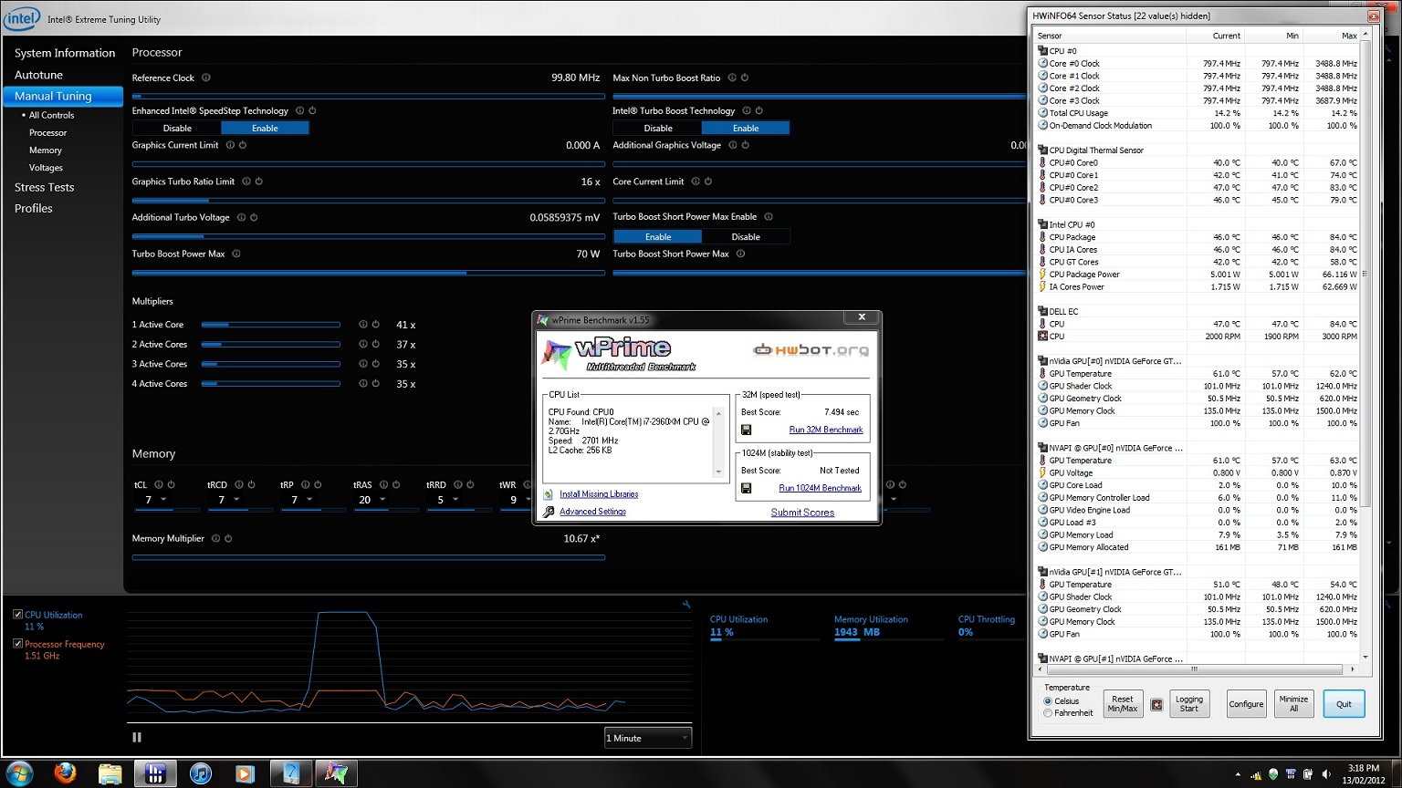This screenshot has width=1402, height=788.
Task: Show info for Graphics Current Limit
Action: click(x=230, y=145)
